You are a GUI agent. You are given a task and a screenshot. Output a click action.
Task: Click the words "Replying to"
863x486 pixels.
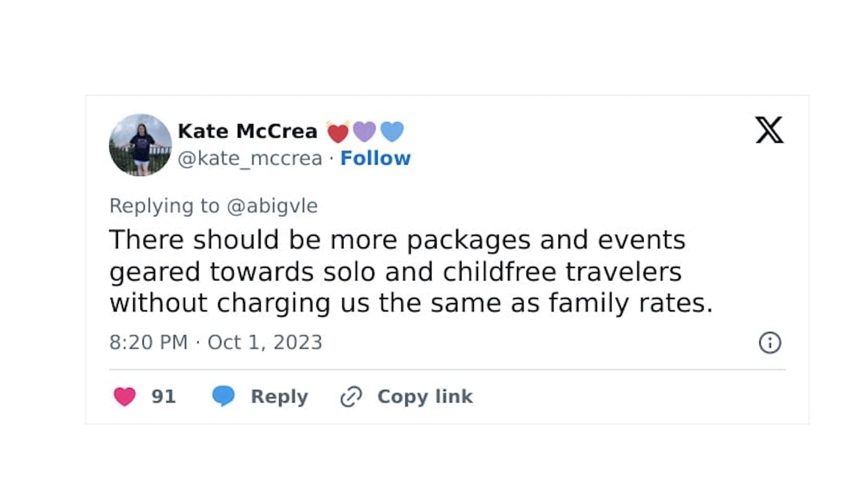coord(164,206)
